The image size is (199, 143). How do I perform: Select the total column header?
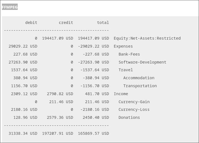[103, 23]
